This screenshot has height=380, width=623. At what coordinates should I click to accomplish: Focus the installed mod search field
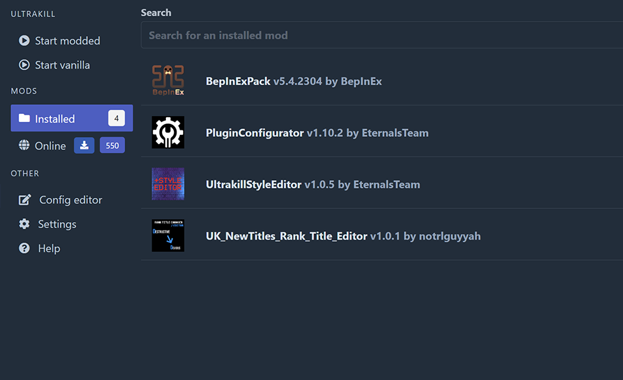[x=382, y=35]
